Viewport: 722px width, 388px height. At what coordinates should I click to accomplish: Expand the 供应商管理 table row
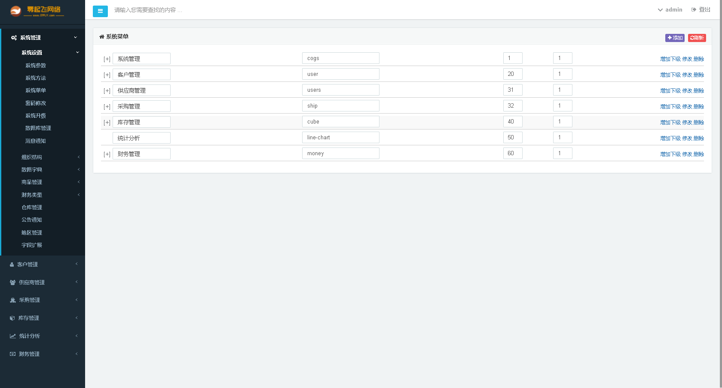(107, 91)
